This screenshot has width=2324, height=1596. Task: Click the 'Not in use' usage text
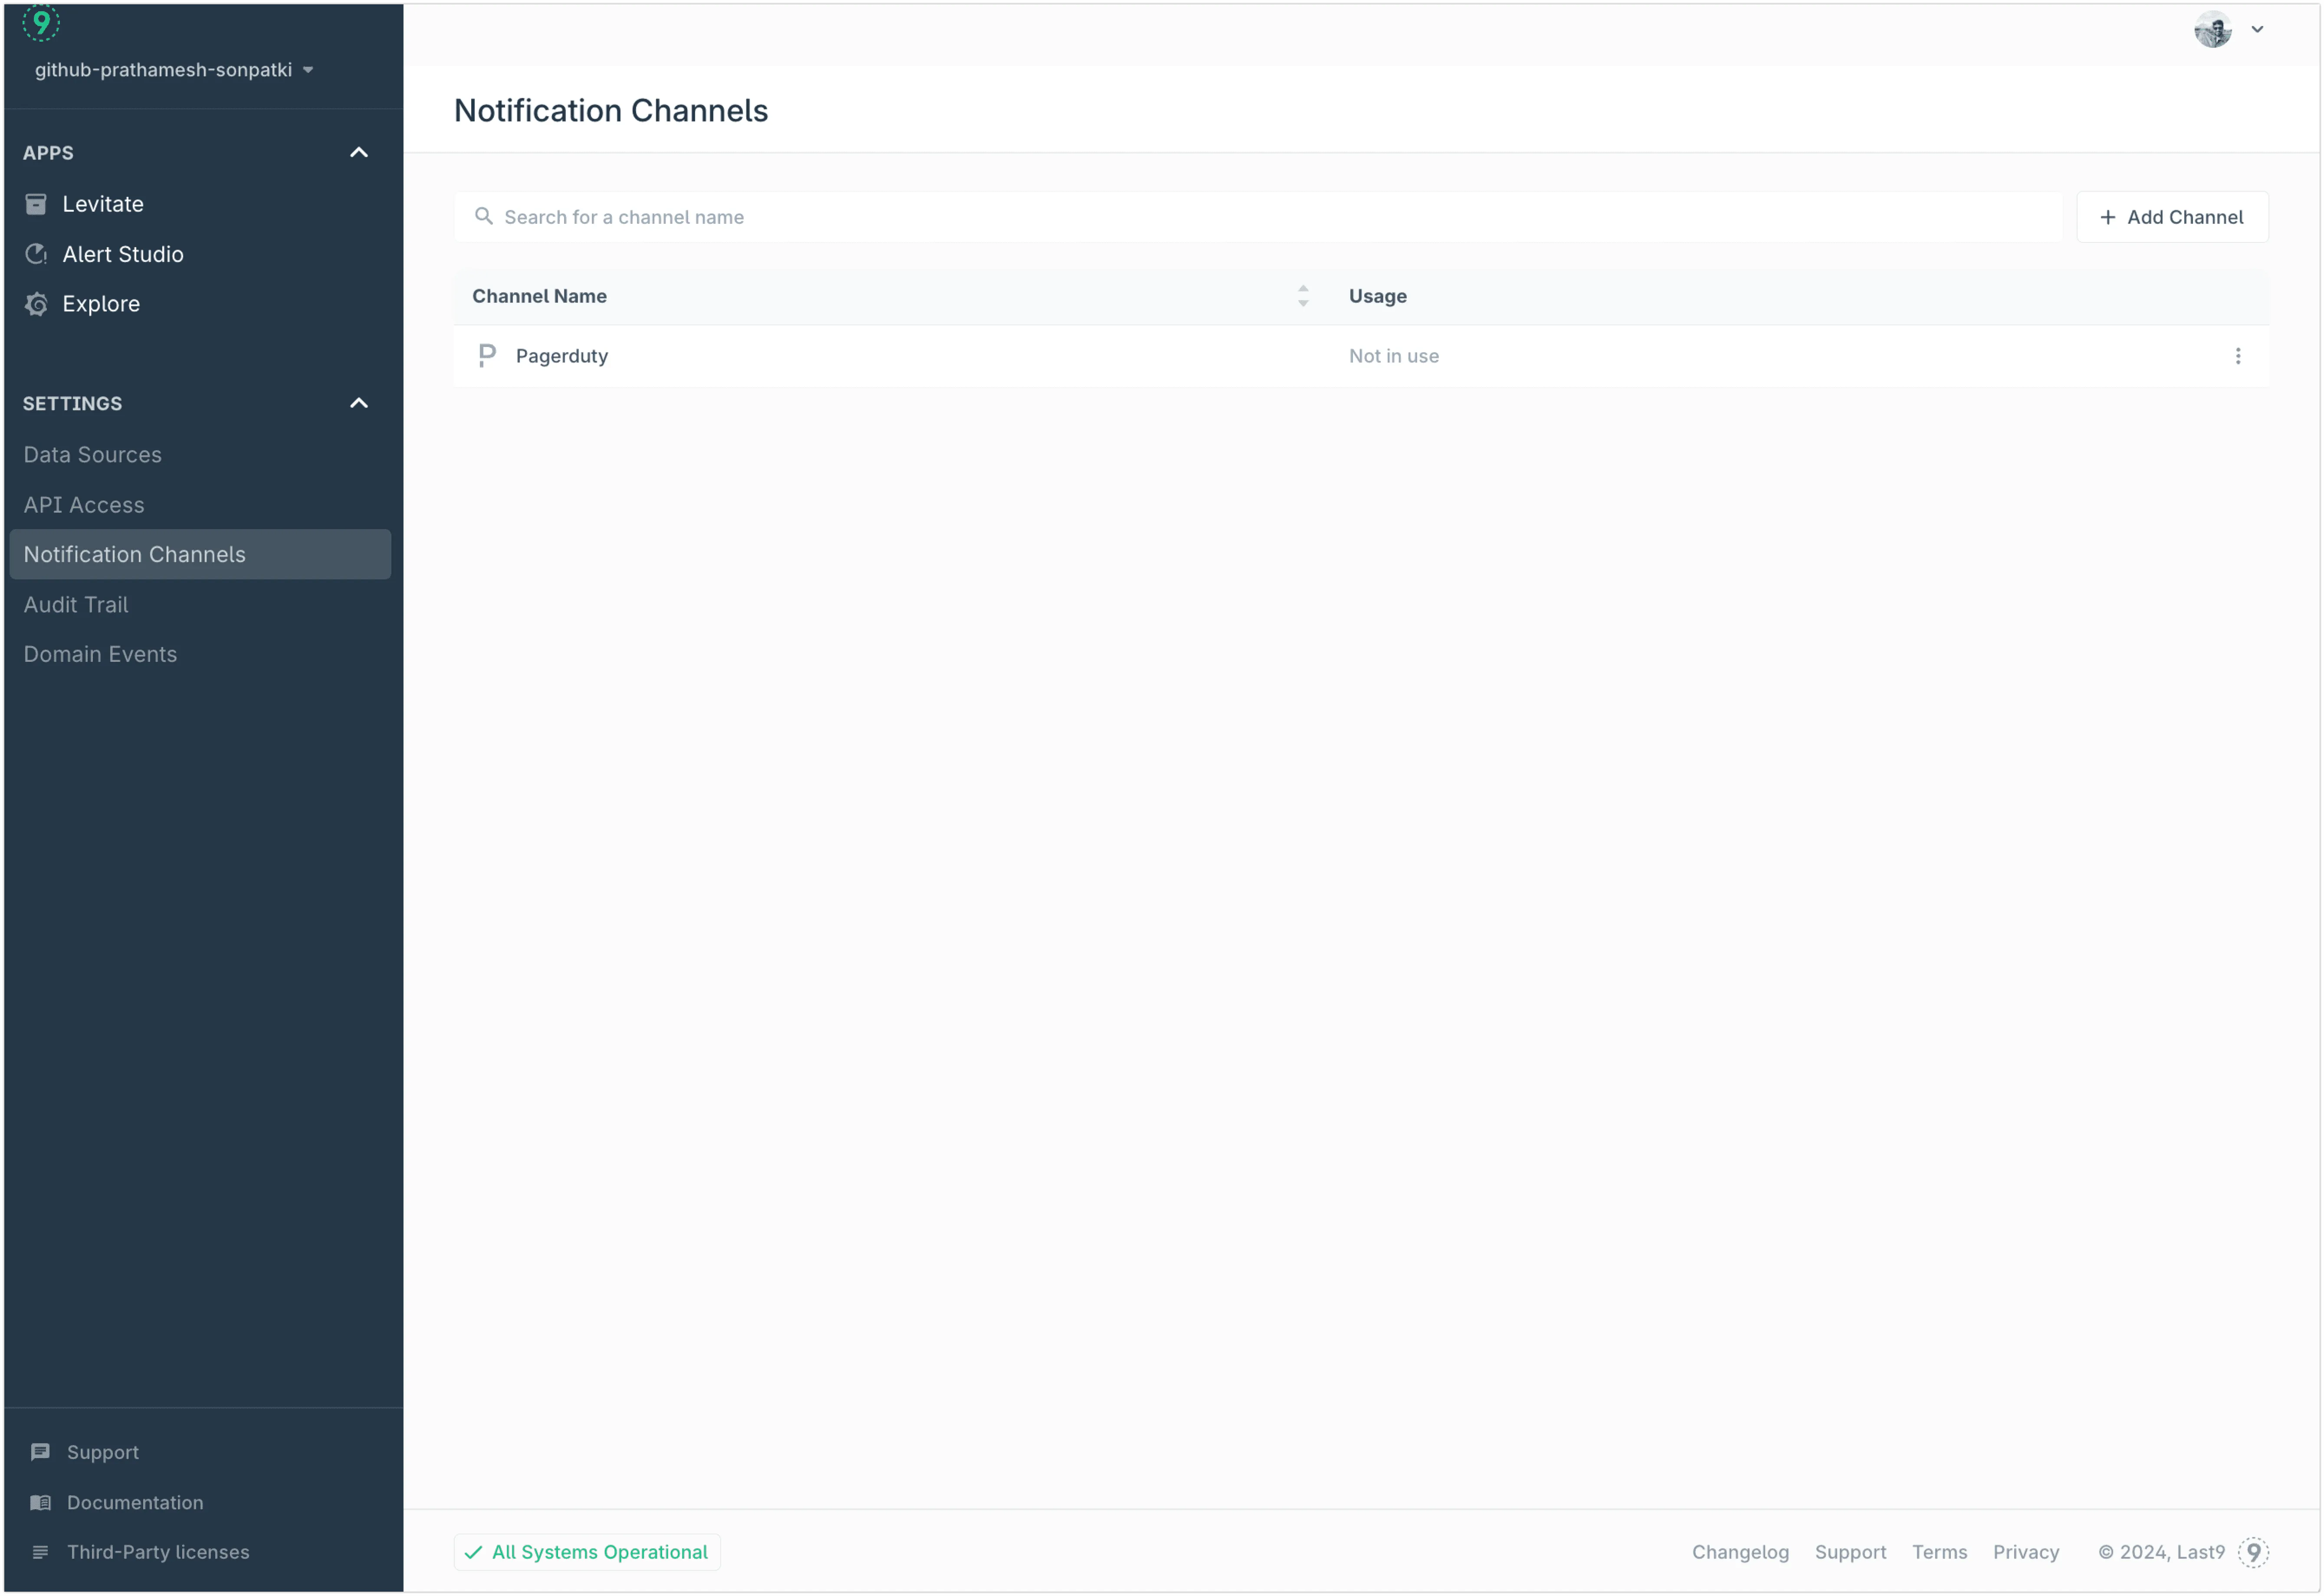click(1394, 356)
